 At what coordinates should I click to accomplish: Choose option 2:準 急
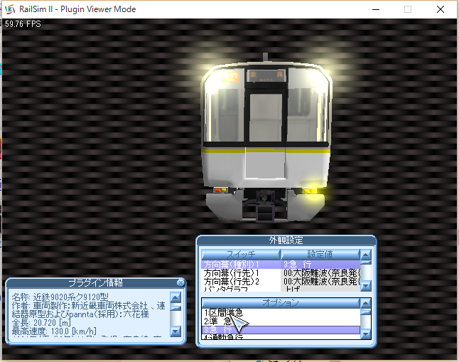click(281, 321)
